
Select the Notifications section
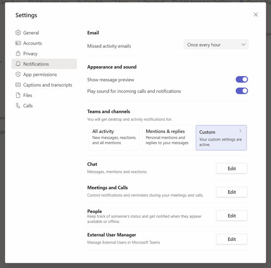(x=44, y=64)
